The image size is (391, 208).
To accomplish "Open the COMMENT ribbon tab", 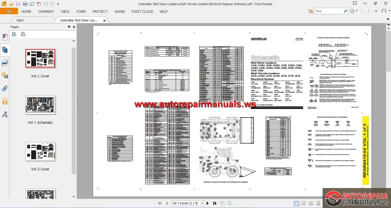I will pyautogui.click(x=46, y=12).
